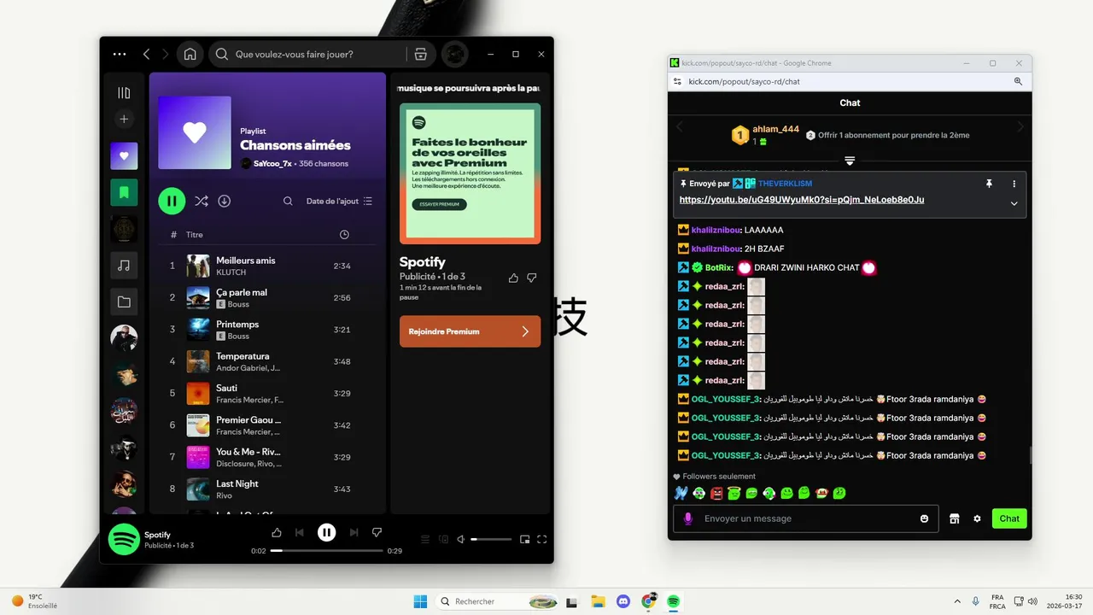Send message with Chat button

point(1009,518)
